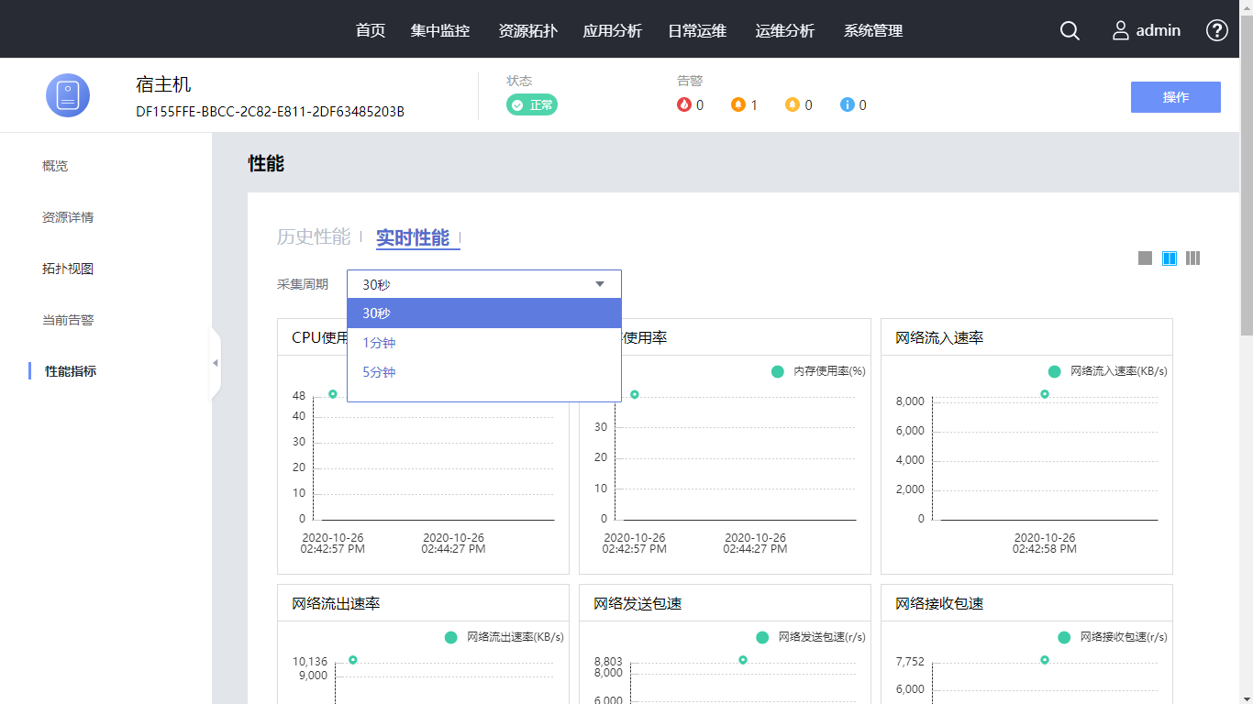Switch to three-column chart layout
The width and height of the screenshot is (1253, 704).
pos(1192,258)
